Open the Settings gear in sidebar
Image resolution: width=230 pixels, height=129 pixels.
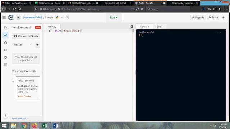(x=6, y=57)
